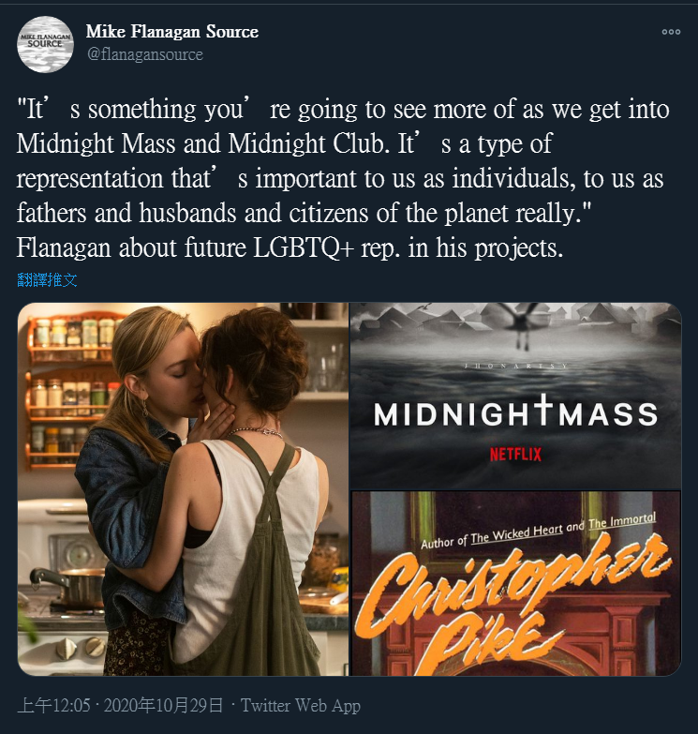
Task: Open the Christopher Pike book cover image
Action: pyautogui.click(x=515, y=583)
